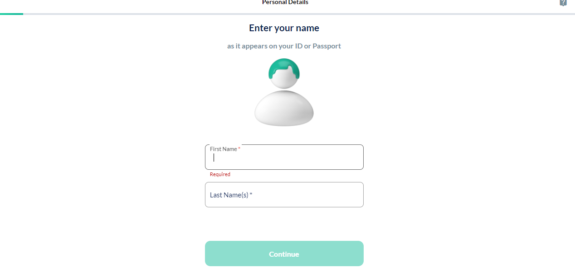Image resolution: width=575 pixels, height=268 pixels.
Task: Click the red Required error message
Action: point(220,174)
